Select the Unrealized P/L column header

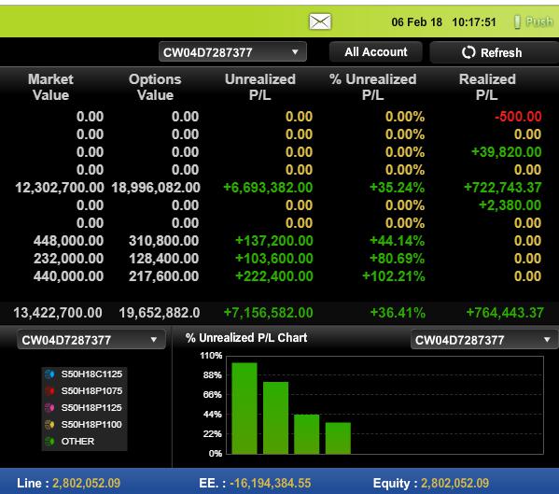(260, 87)
